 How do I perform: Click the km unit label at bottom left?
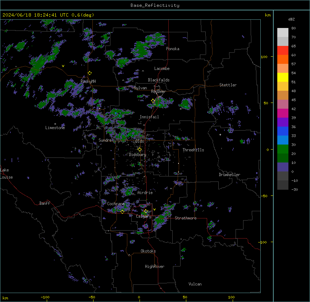pyautogui.click(x=5, y=298)
